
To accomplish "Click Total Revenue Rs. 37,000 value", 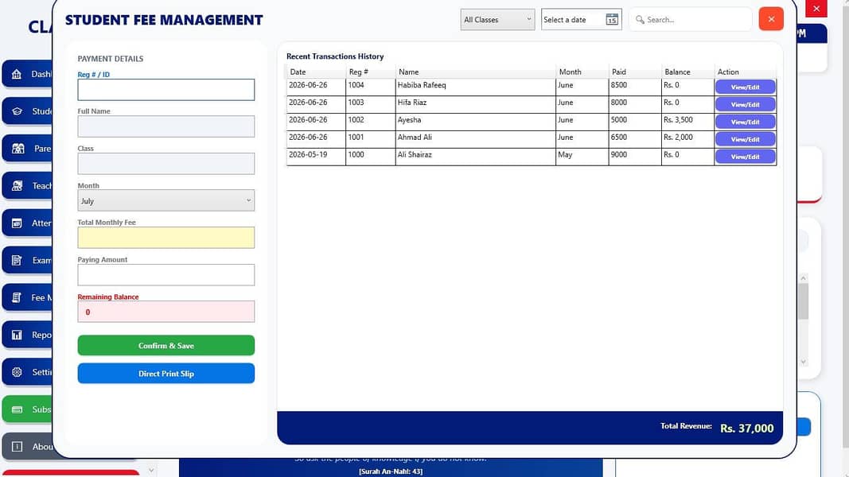I will point(746,429).
